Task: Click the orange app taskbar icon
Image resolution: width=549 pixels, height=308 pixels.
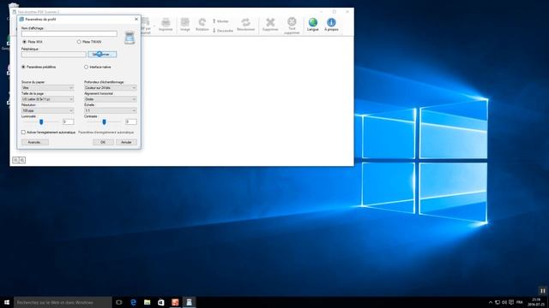Action: coord(175,302)
